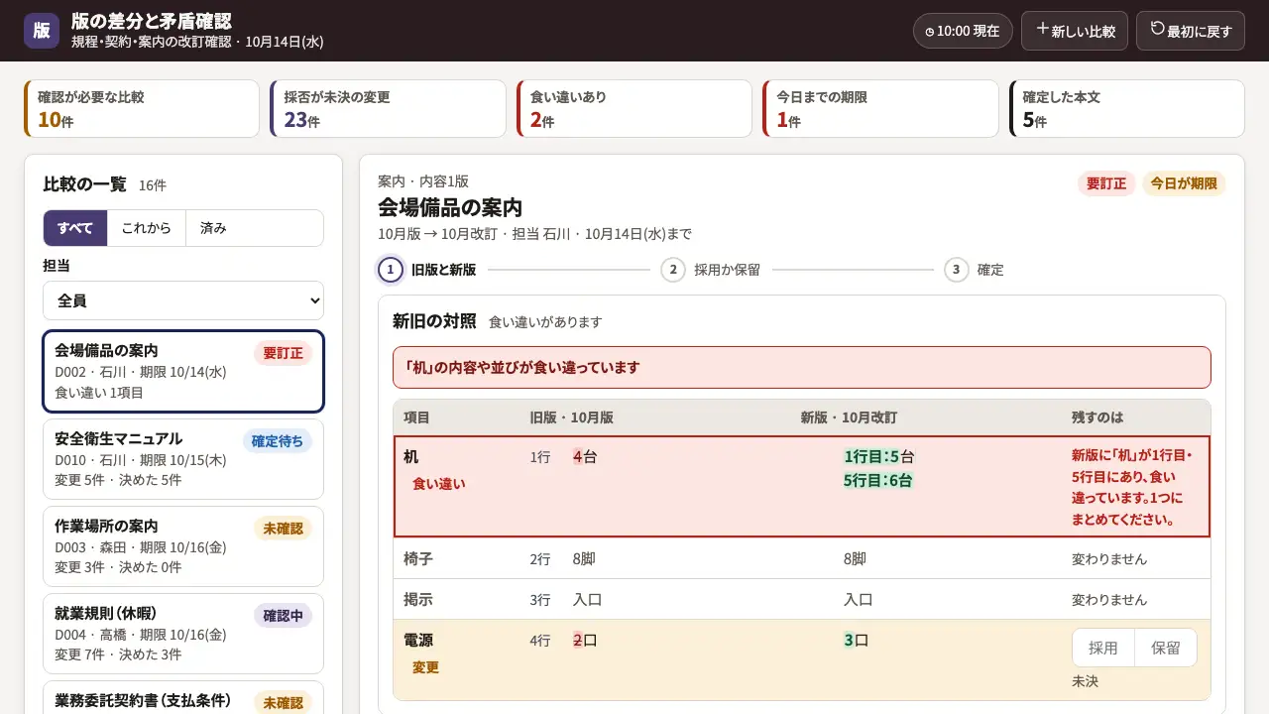Image resolution: width=1269 pixels, height=714 pixels.
Task: Click the 机 item cell
Action: click(457, 487)
